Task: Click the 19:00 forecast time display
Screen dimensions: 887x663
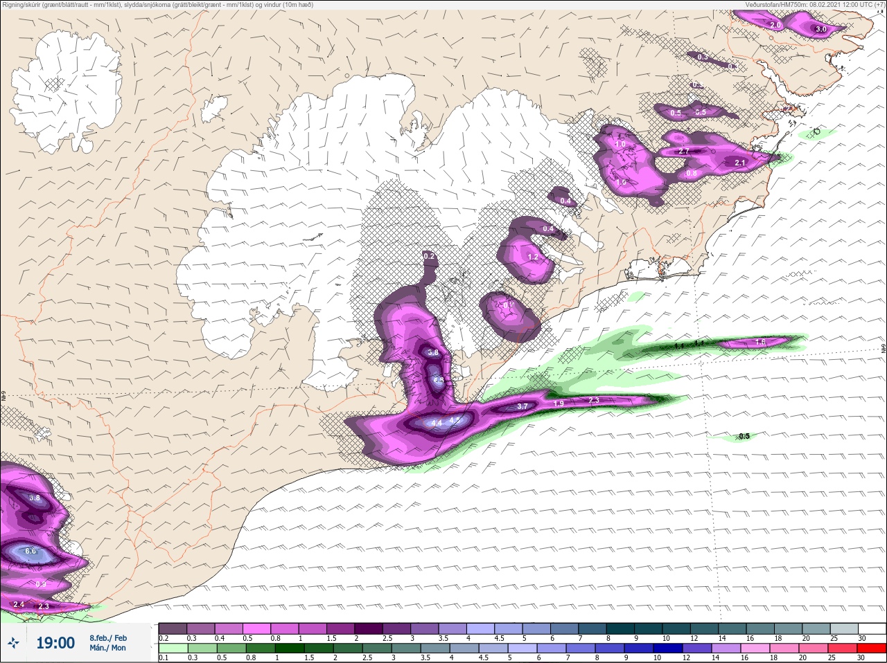Action: point(55,643)
